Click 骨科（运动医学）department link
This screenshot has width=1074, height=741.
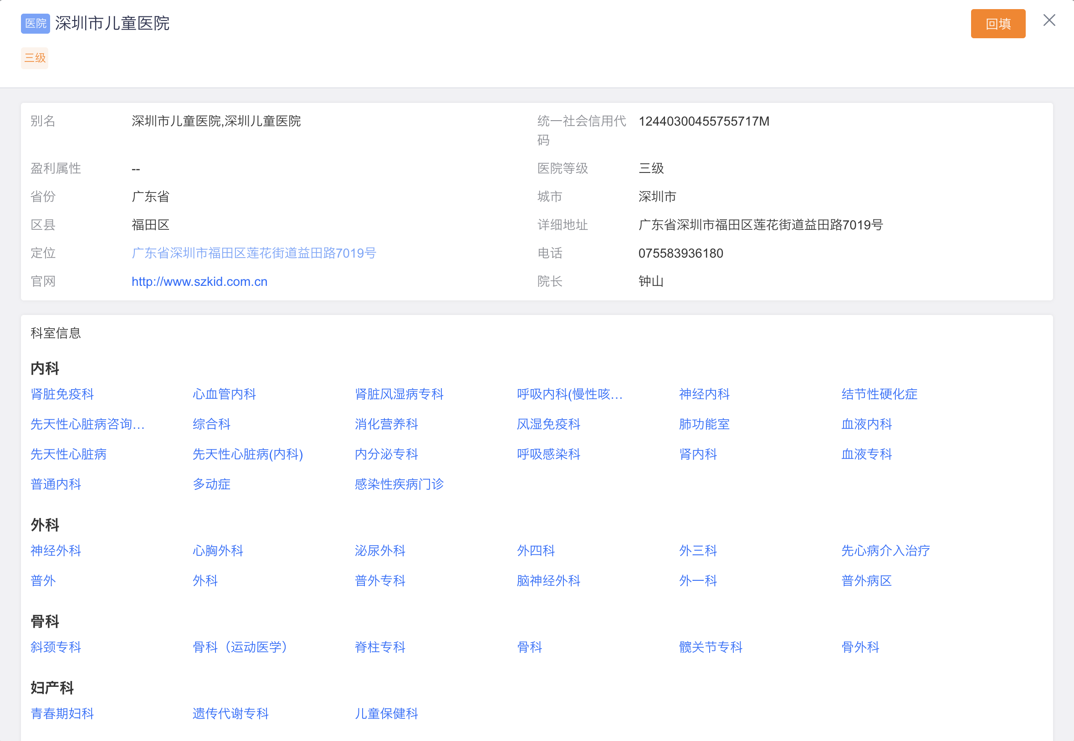point(240,647)
